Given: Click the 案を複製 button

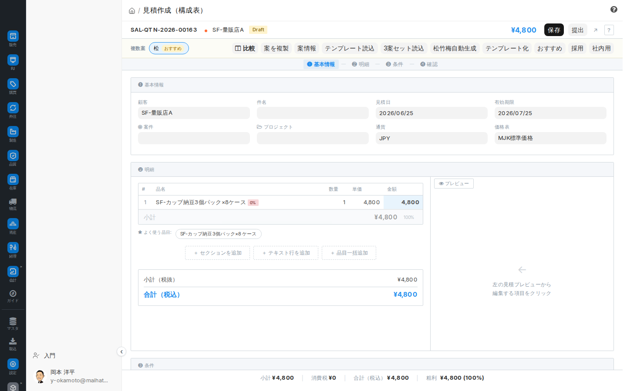Looking at the screenshot, I should (276, 48).
